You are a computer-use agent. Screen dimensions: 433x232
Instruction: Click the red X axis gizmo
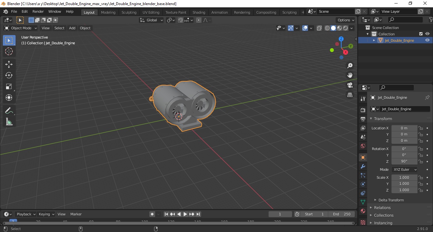(345, 52)
